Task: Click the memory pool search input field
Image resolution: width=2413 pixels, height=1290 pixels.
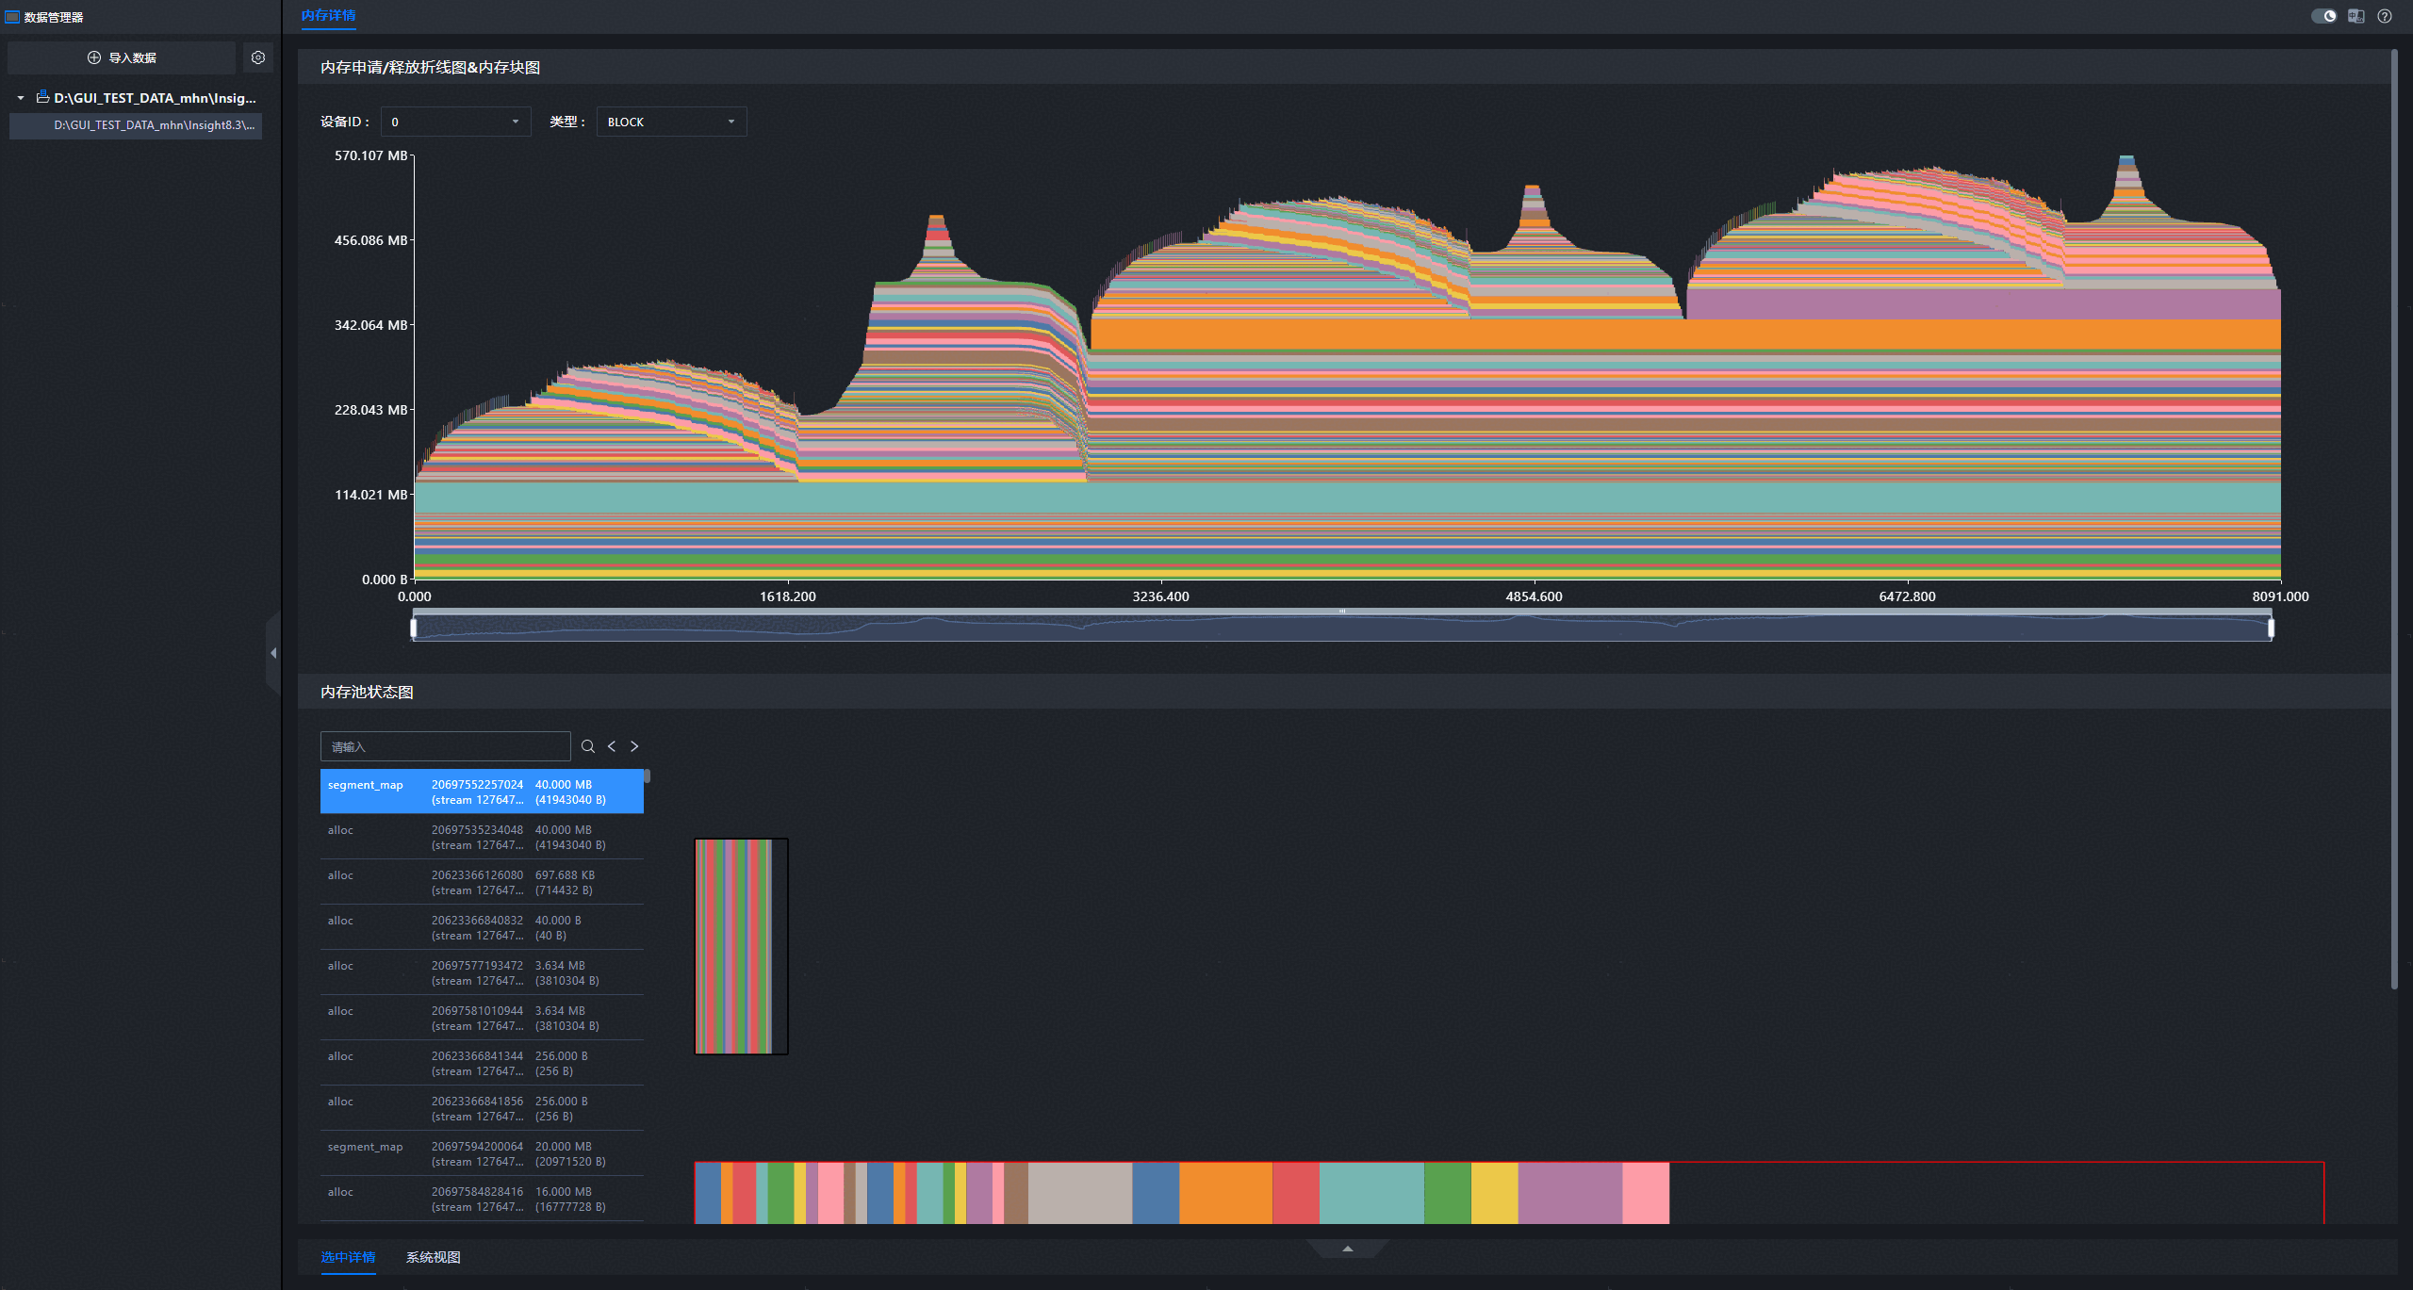Action: pyautogui.click(x=445, y=746)
